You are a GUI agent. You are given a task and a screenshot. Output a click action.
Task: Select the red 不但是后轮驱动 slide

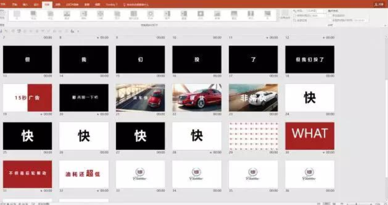[28, 174]
